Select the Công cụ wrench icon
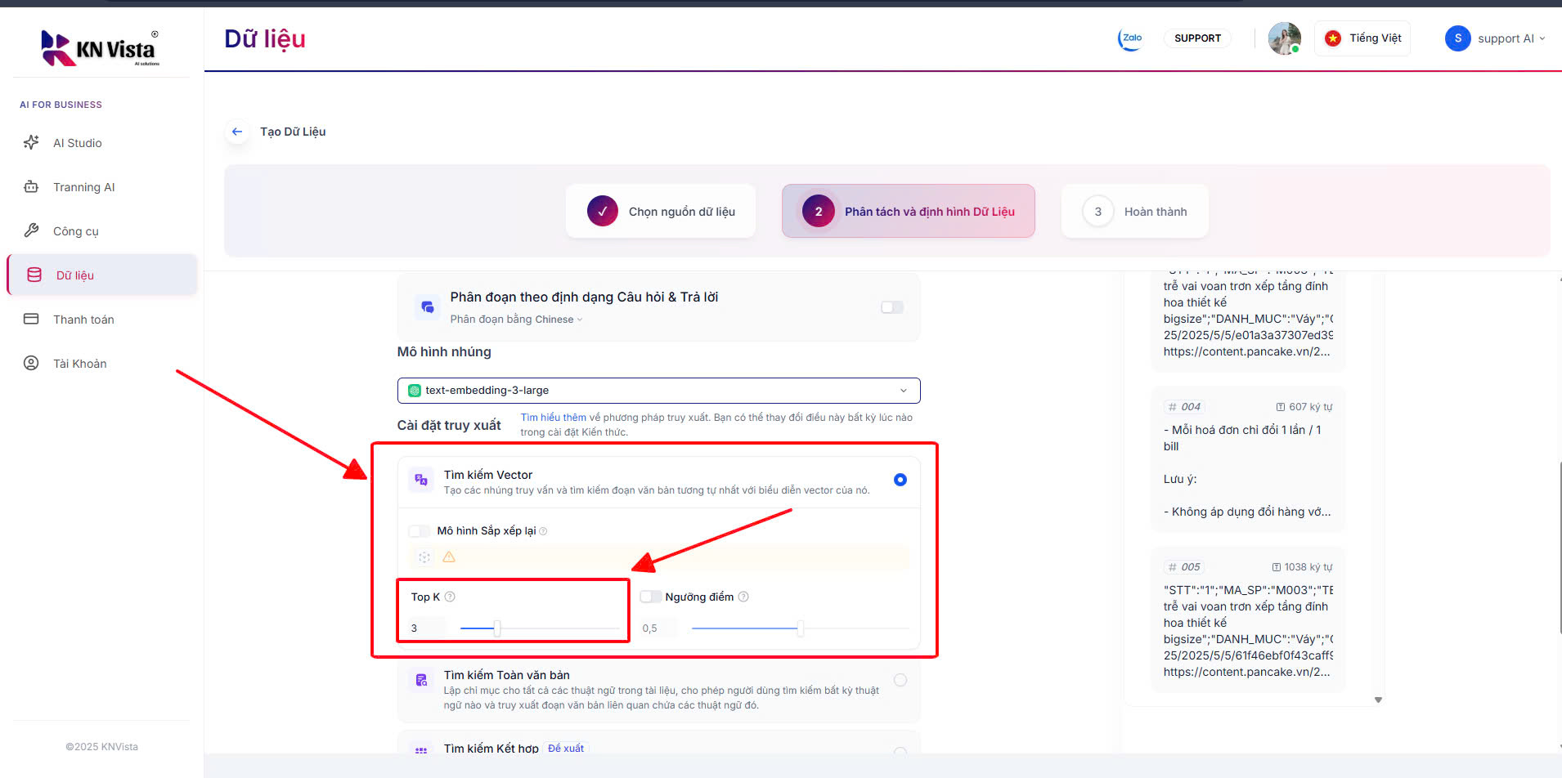1562x778 pixels. point(30,230)
